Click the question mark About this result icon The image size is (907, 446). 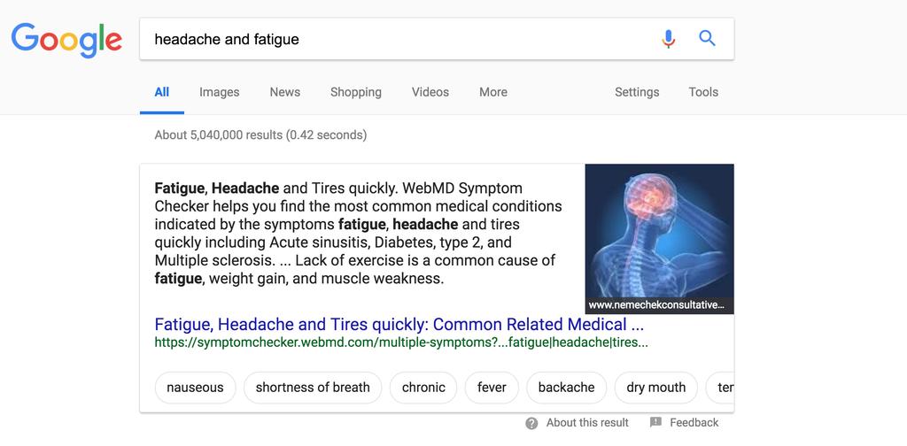531,424
